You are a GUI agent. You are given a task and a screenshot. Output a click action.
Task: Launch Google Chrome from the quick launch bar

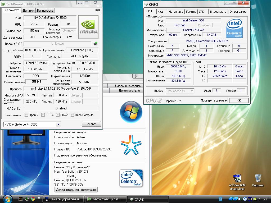pyautogui.click(x=33, y=199)
